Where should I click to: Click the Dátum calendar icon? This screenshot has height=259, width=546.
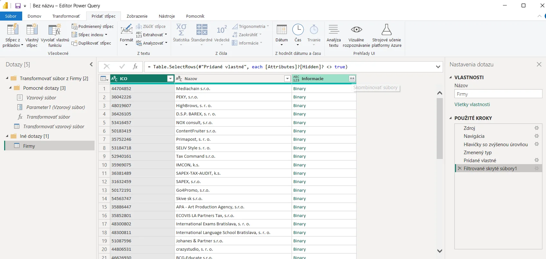coord(282,29)
